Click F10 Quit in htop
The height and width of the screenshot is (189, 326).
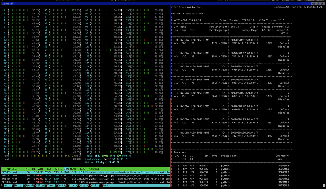[104, 185]
